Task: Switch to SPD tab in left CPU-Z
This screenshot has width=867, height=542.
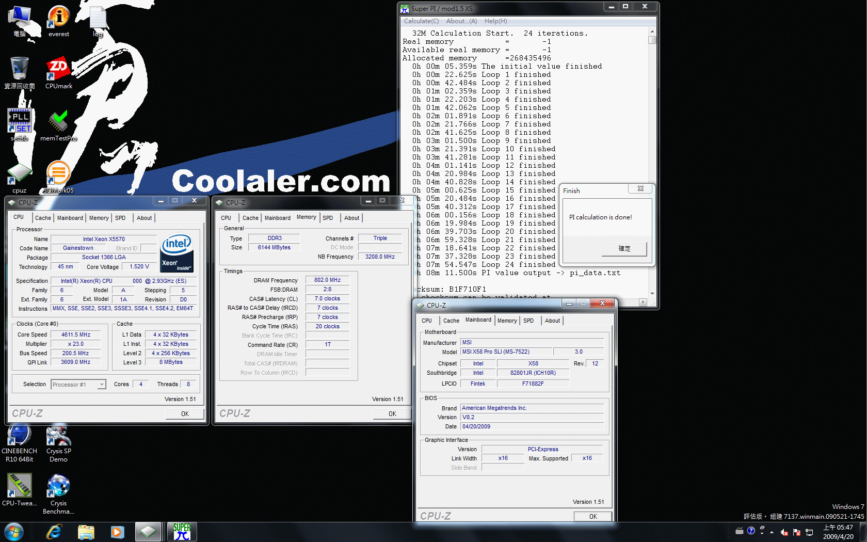Action: coord(120,218)
